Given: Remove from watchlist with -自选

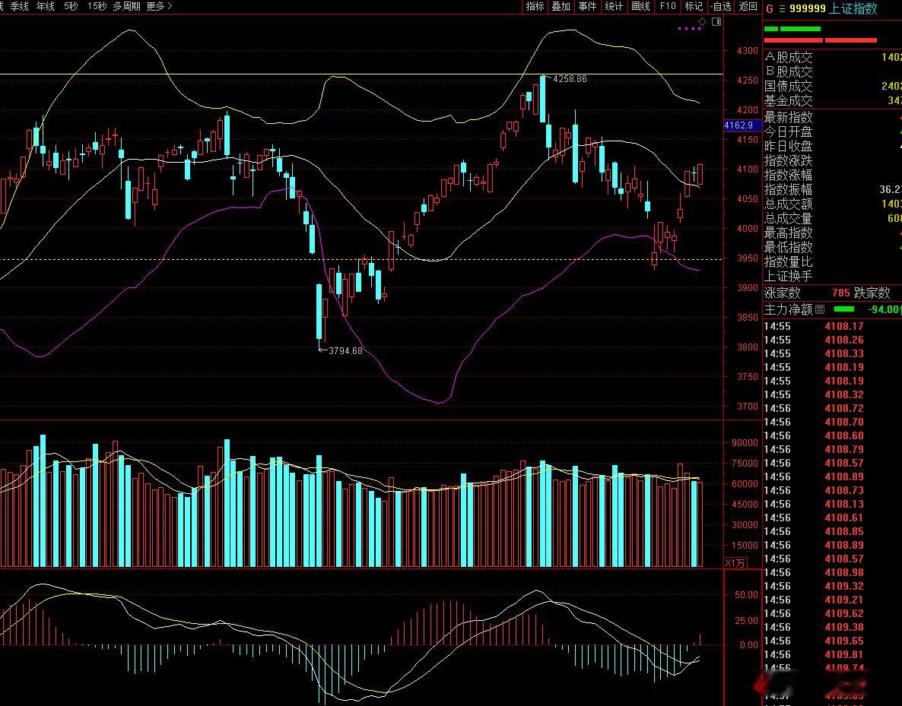Looking at the screenshot, I should click(720, 6).
